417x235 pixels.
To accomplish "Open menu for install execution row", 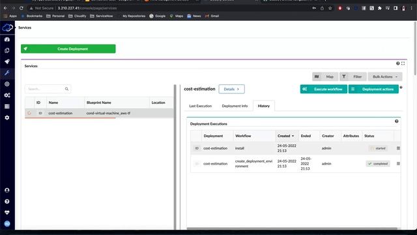I will pos(398,148).
